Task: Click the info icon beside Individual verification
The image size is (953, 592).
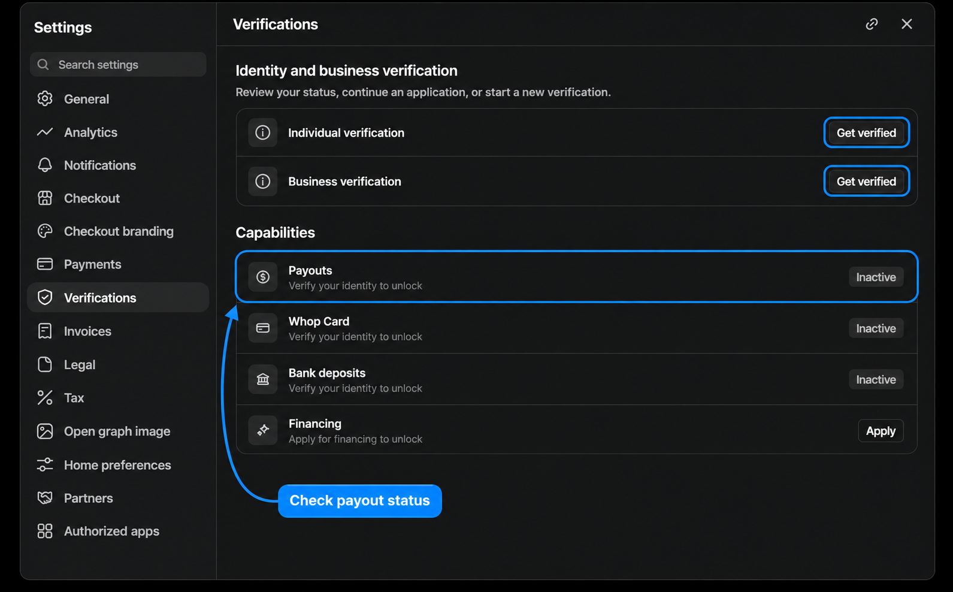Action: (263, 132)
